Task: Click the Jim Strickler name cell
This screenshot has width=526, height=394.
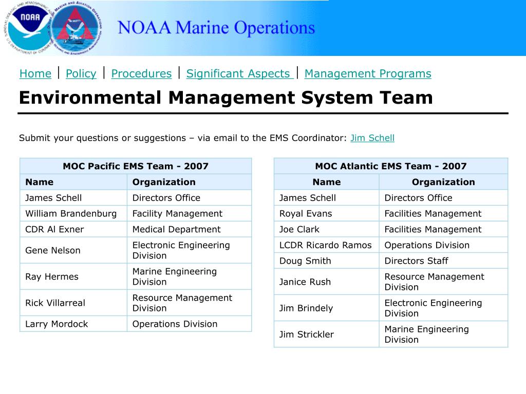Action: (326, 334)
